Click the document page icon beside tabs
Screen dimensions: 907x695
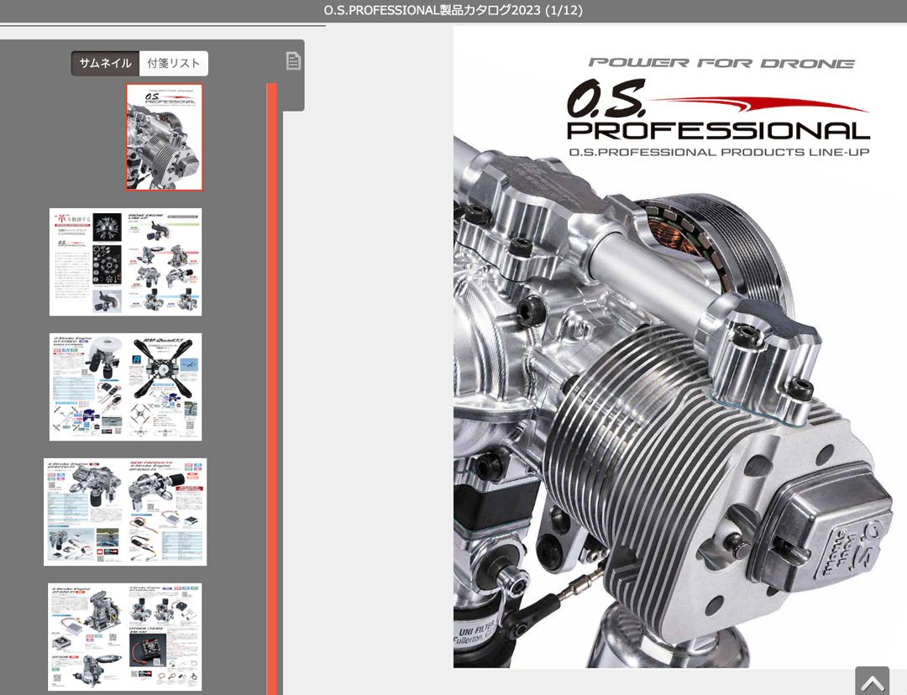click(x=293, y=60)
